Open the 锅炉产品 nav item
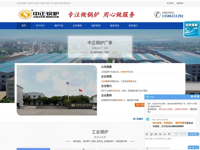The width and height of the screenshot is (200, 150). pos(59,26)
